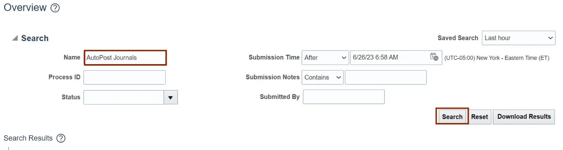Expand the Status dropdown arrow
Viewport: 563px width, 150px height.
[x=171, y=97]
